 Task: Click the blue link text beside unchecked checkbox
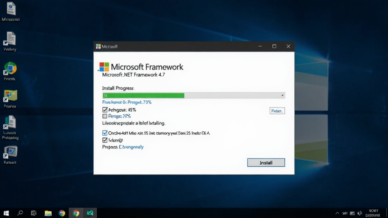(x=119, y=116)
